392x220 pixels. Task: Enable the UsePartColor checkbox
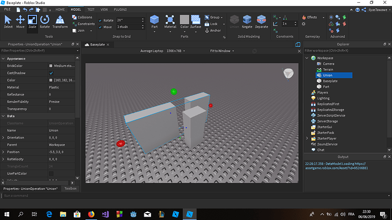[51, 173]
